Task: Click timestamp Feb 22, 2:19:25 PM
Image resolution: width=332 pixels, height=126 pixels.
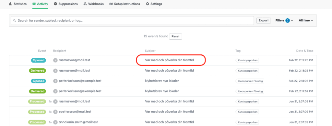Action: click(x=301, y=60)
